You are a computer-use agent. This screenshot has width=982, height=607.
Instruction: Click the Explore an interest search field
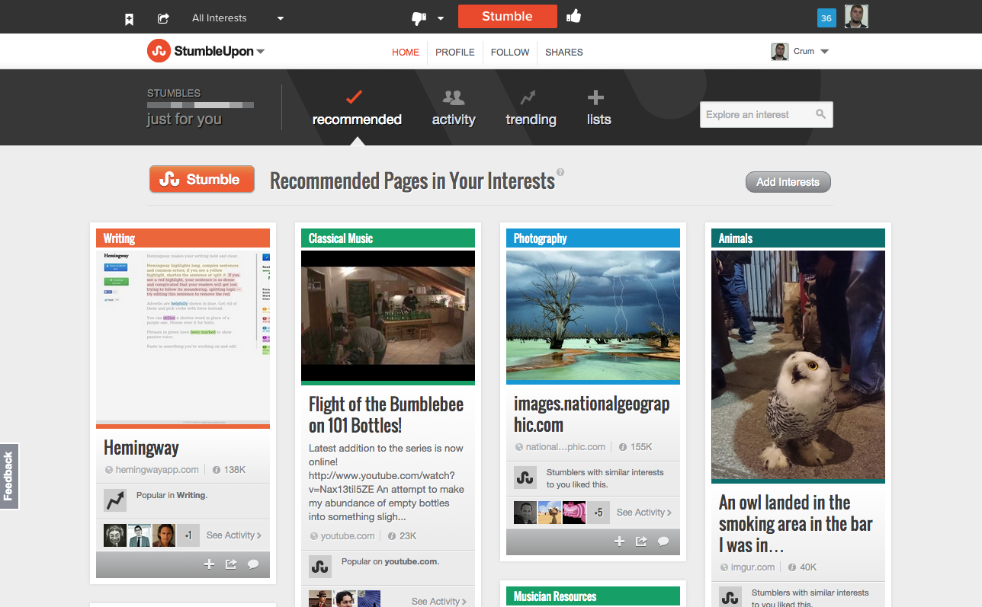click(x=766, y=114)
